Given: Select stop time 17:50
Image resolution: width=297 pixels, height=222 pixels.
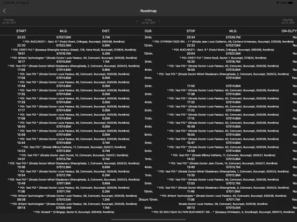Looking at the screenshot, I should pyautogui.click(x=191, y=86).
